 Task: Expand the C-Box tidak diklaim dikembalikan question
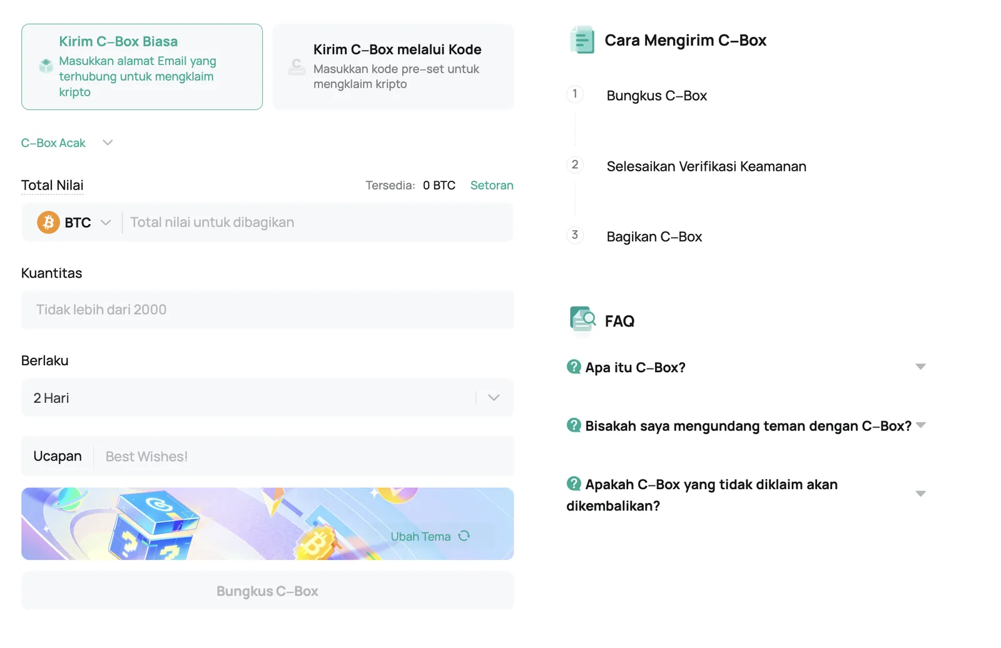pyautogui.click(x=746, y=495)
